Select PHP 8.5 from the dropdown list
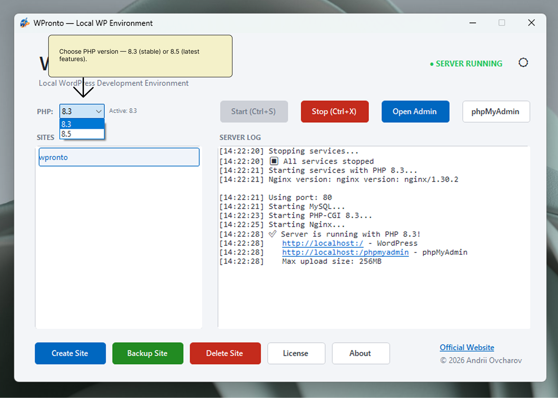Viewport: 558px width, 398px height. pos(82,134)
